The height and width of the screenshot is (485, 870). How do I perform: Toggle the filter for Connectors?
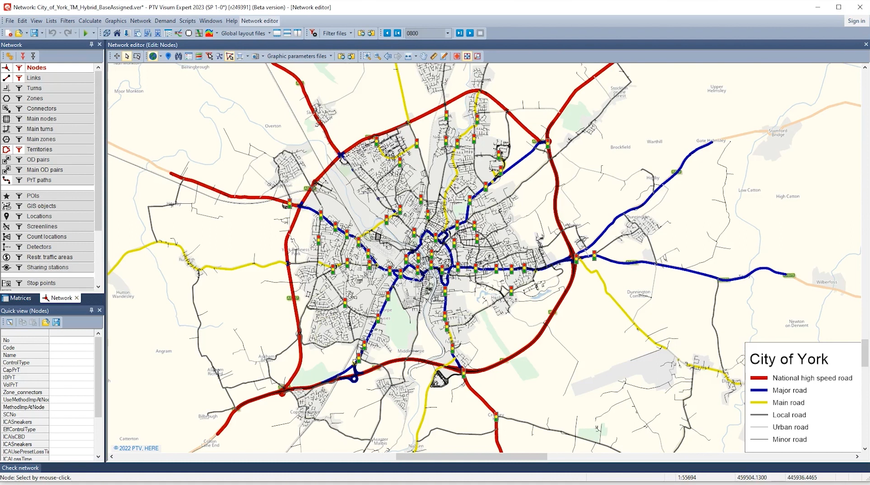click(19, 109)
